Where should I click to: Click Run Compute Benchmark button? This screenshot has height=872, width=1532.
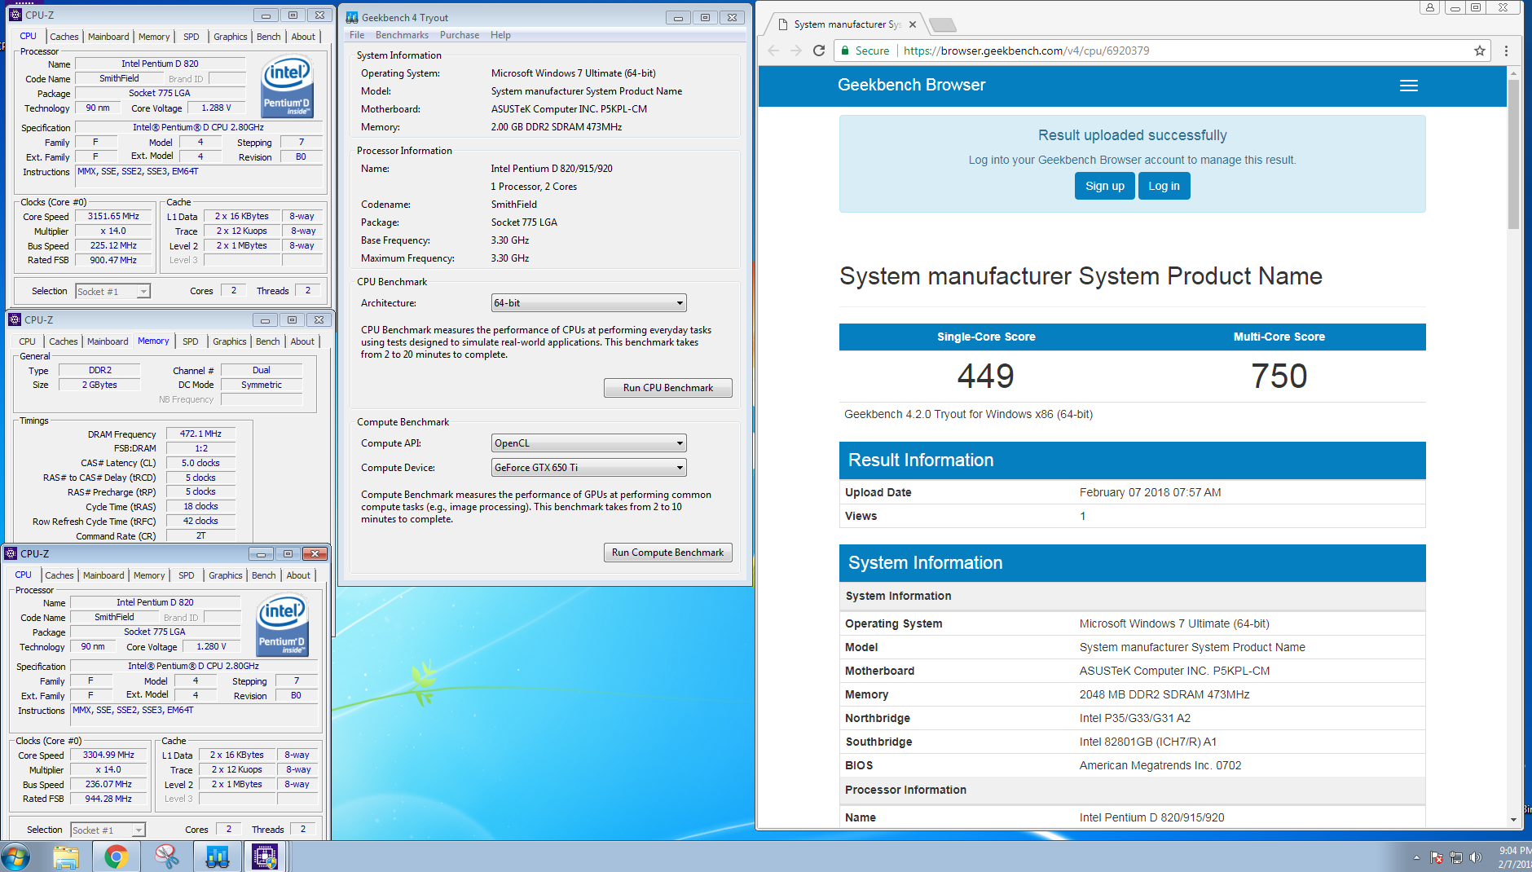point(668,553)
